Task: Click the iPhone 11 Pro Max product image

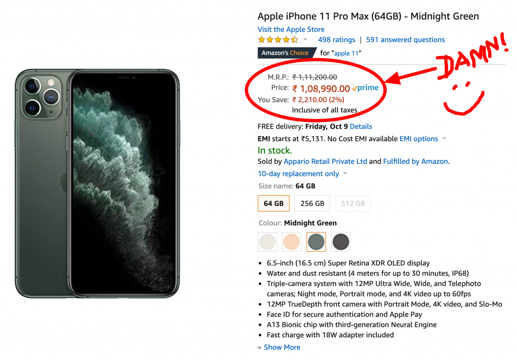Action: 97,184
